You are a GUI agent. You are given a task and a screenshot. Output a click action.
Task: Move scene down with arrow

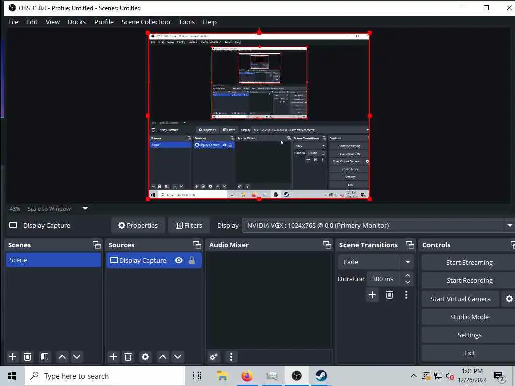point(77,357)
